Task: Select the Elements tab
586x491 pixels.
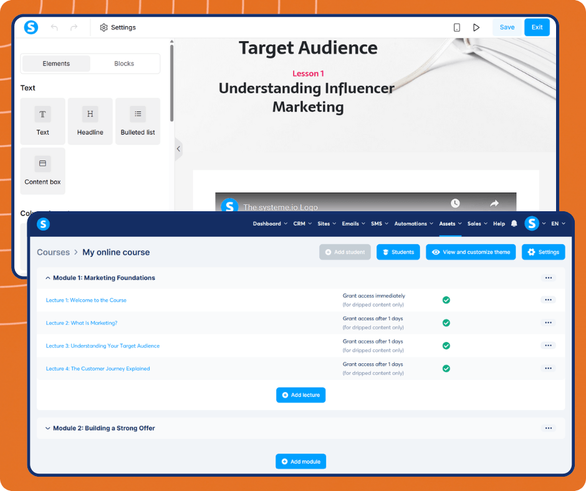Action: pos(56,64)
